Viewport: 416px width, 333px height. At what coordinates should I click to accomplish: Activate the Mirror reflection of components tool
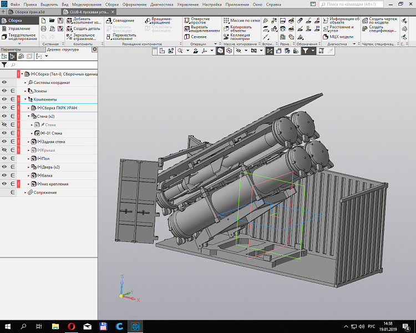(83, 37)
